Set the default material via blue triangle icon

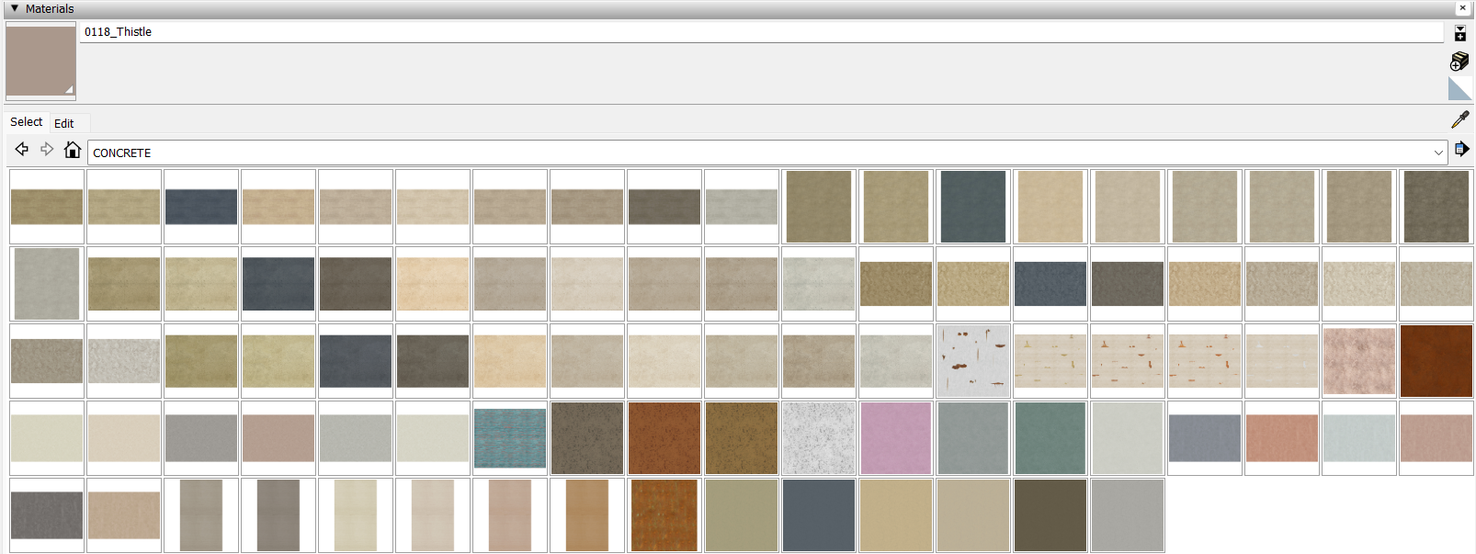coord(1460,89)
